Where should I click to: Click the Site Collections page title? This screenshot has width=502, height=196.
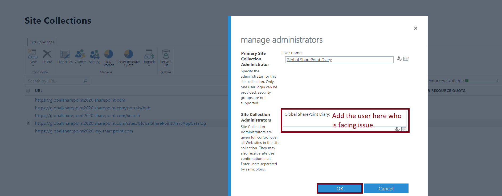coord(58,20)
